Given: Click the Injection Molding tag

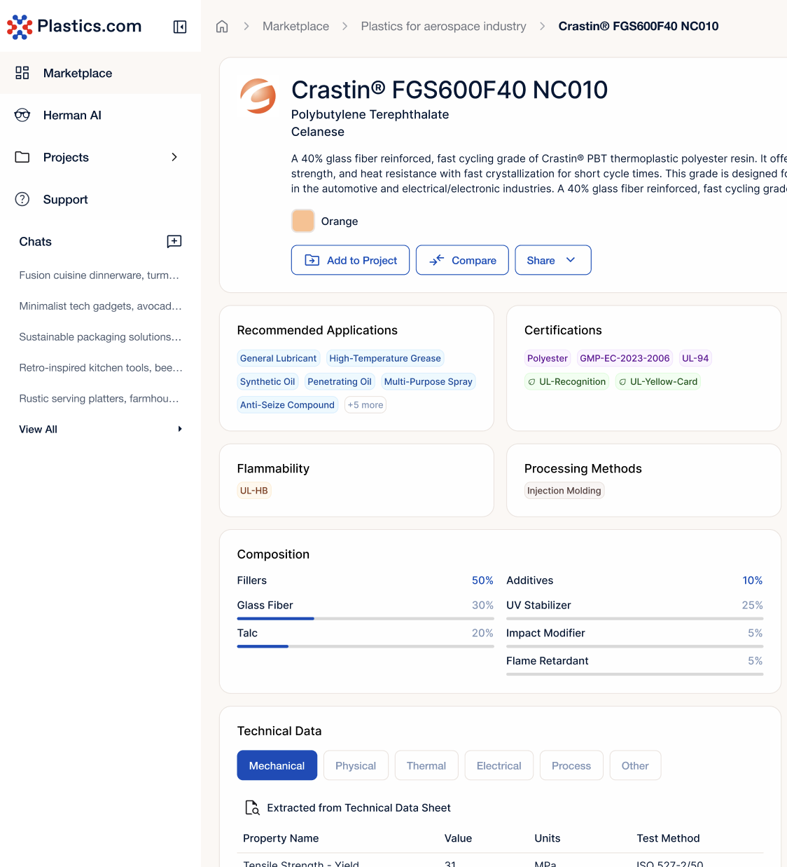Looking at the screenshot, I should coord(564,491).
